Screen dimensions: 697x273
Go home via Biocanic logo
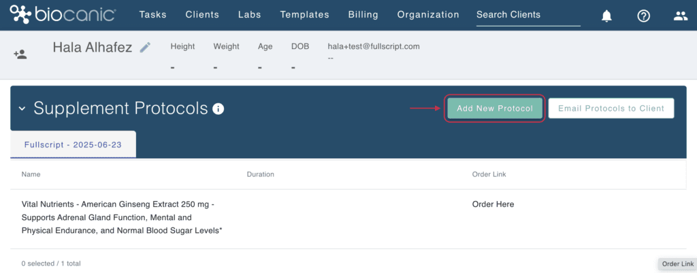point(63,15)
